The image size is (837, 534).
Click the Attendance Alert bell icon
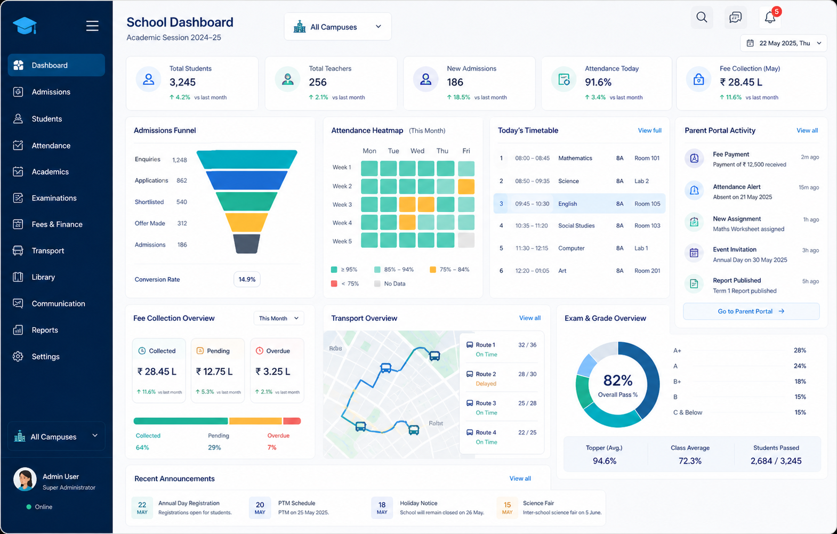(694, 191)
